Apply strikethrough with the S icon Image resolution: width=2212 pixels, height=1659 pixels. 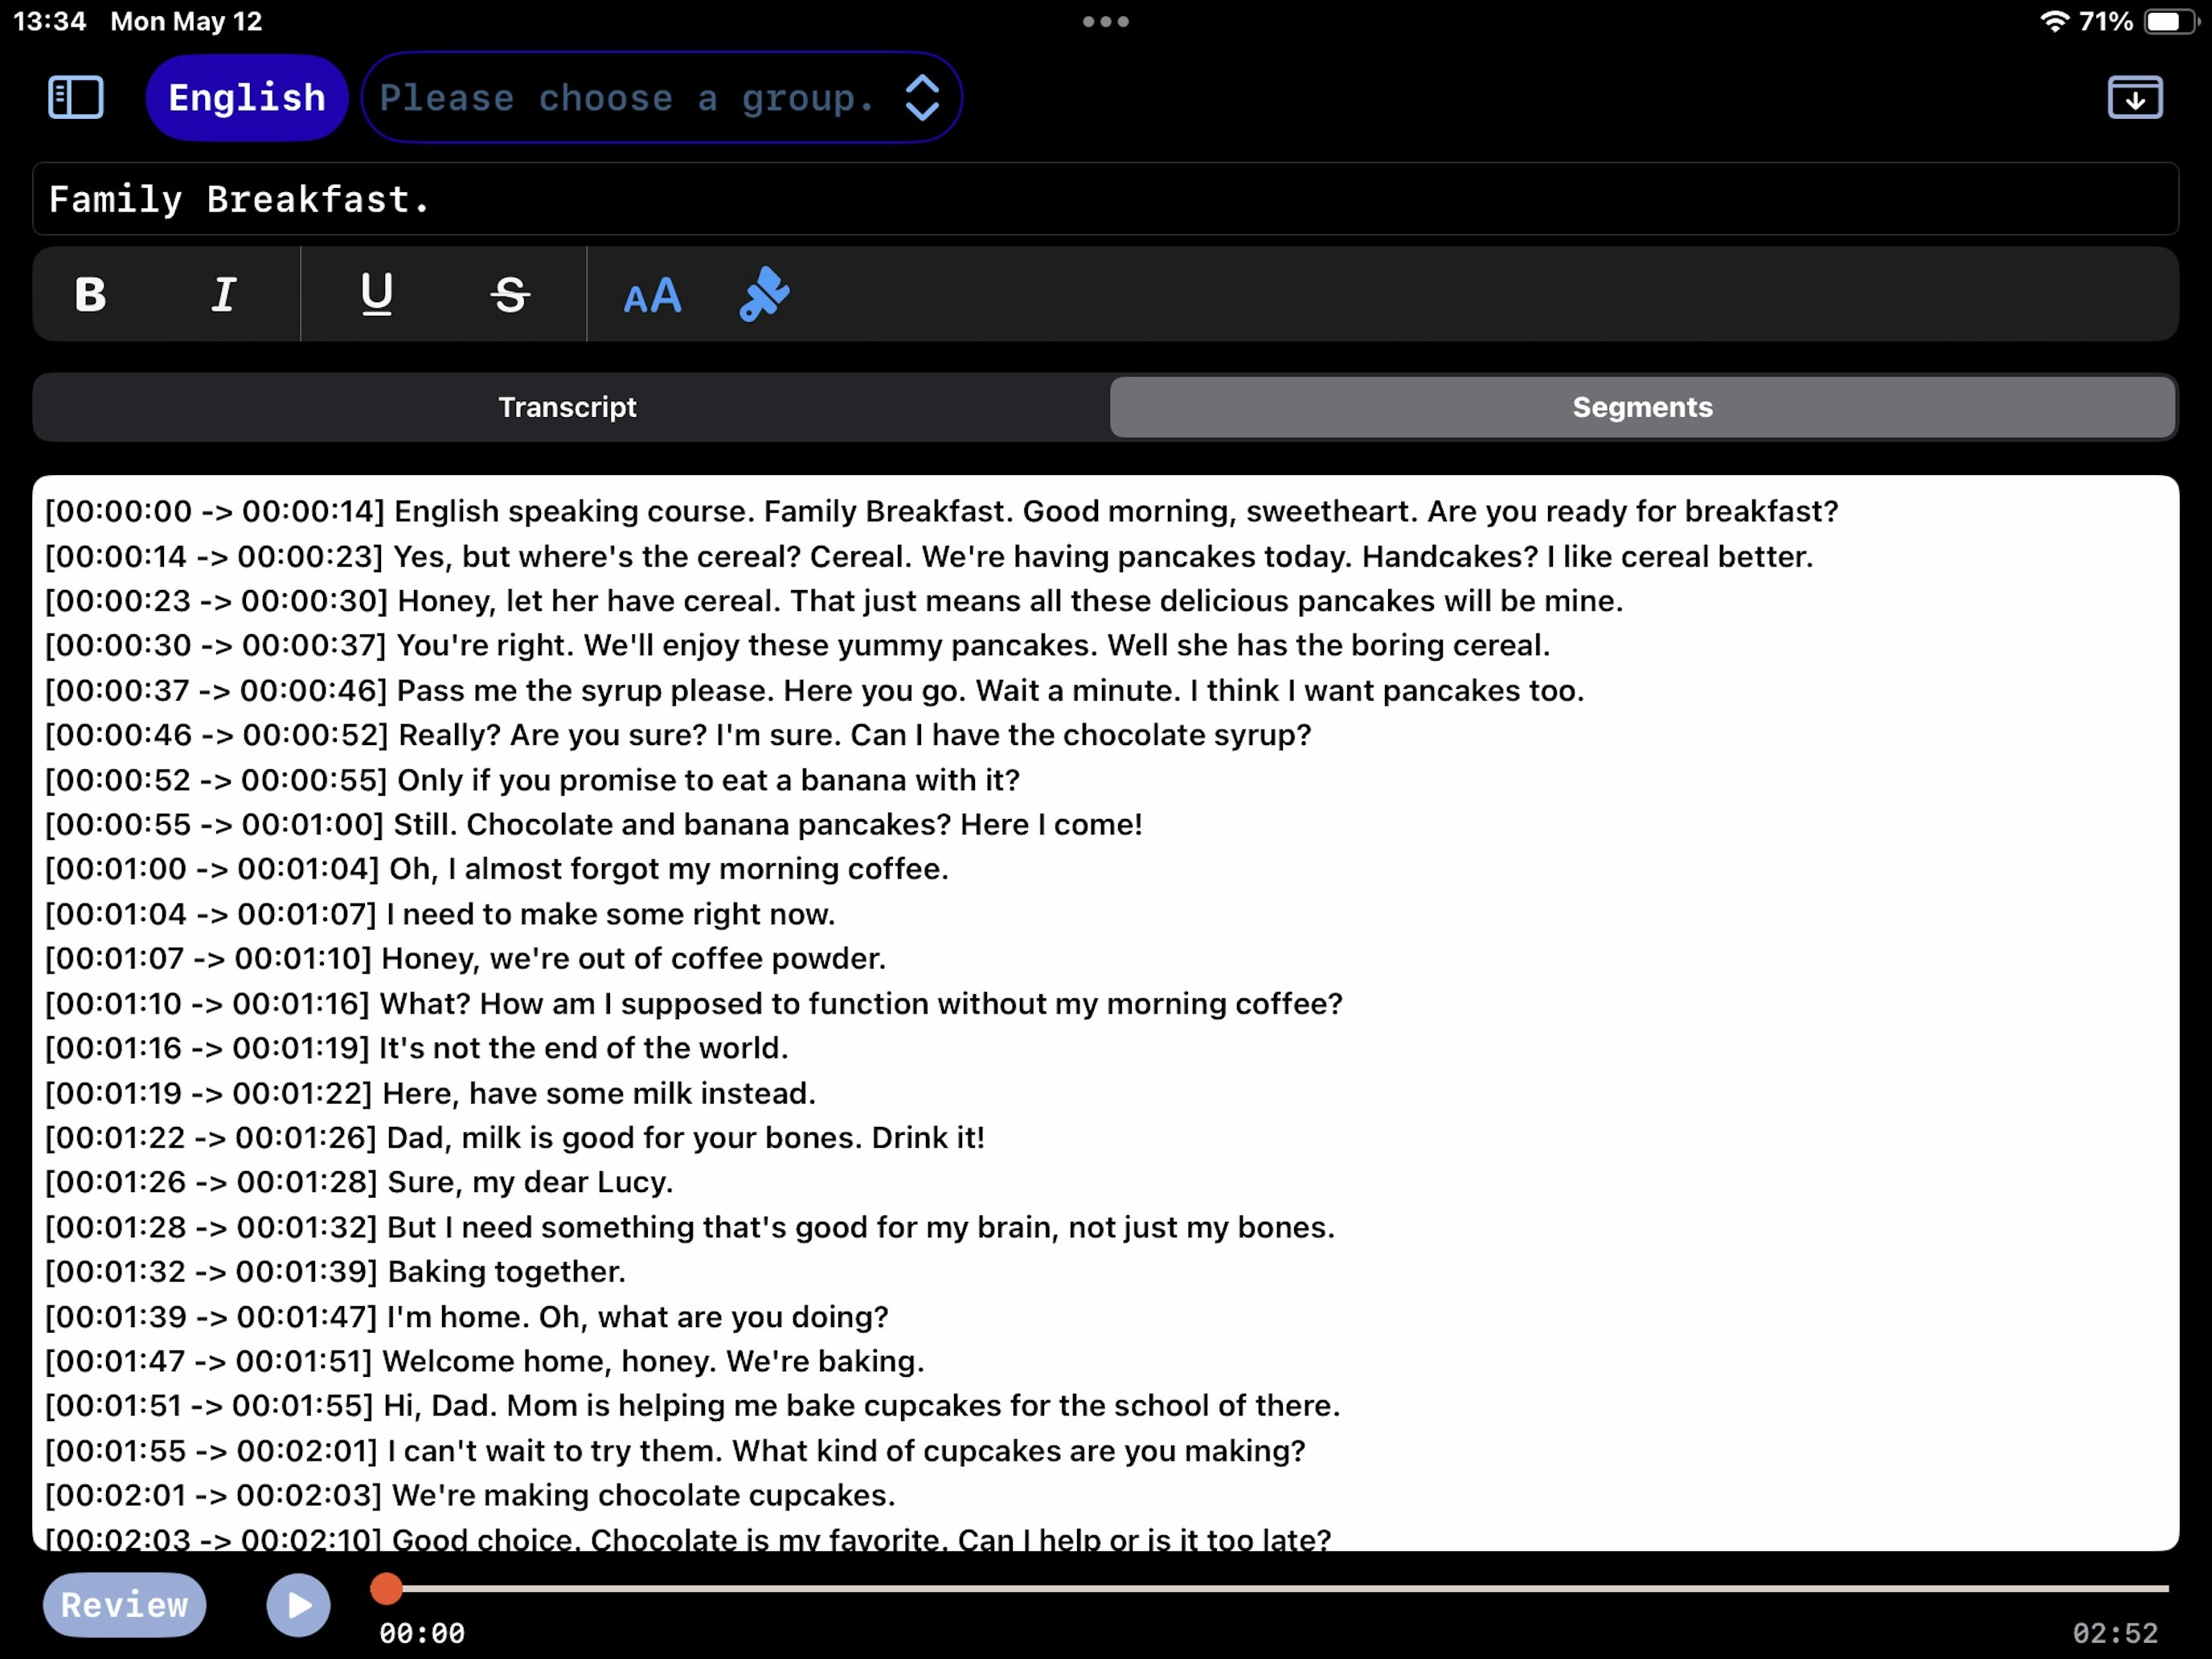tap(510, 294)
